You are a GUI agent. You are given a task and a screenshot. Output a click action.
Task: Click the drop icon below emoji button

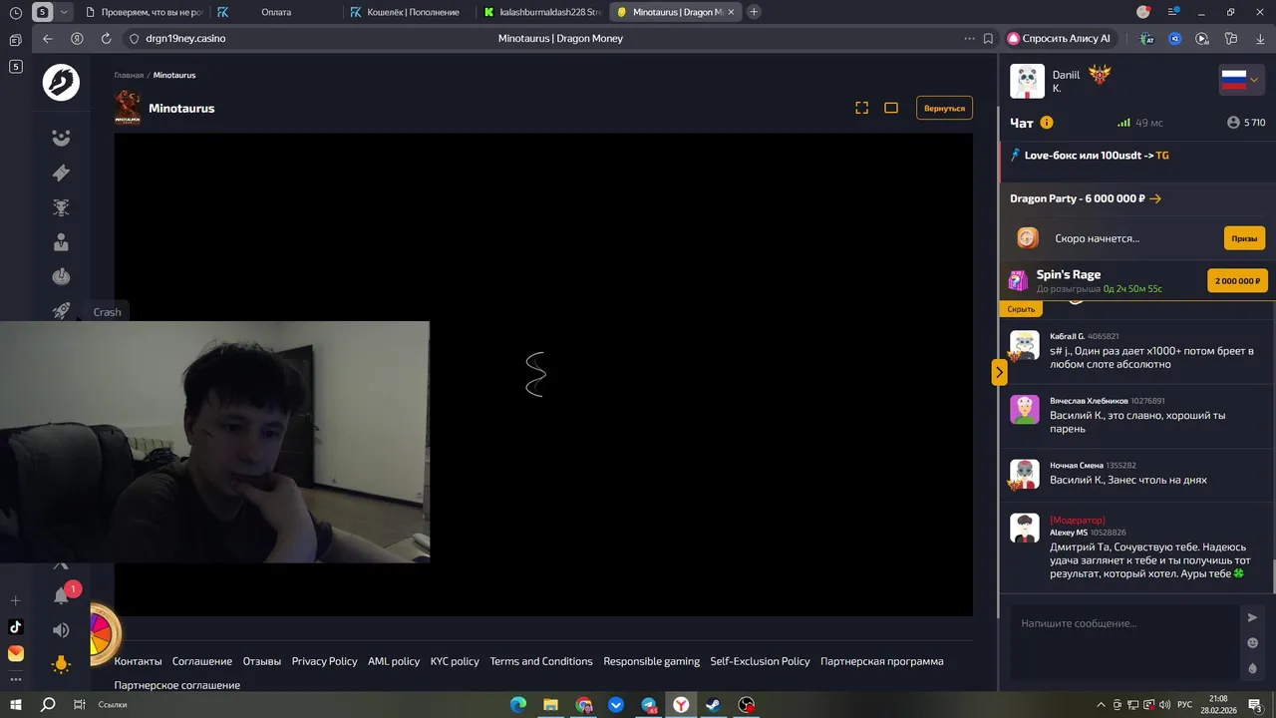pos(1253,668)
